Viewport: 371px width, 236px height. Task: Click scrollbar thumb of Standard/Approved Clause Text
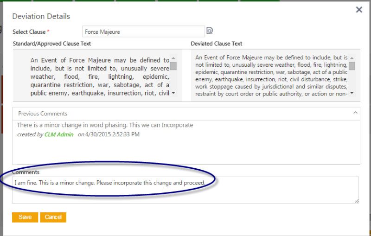click(x=173, y=65)
